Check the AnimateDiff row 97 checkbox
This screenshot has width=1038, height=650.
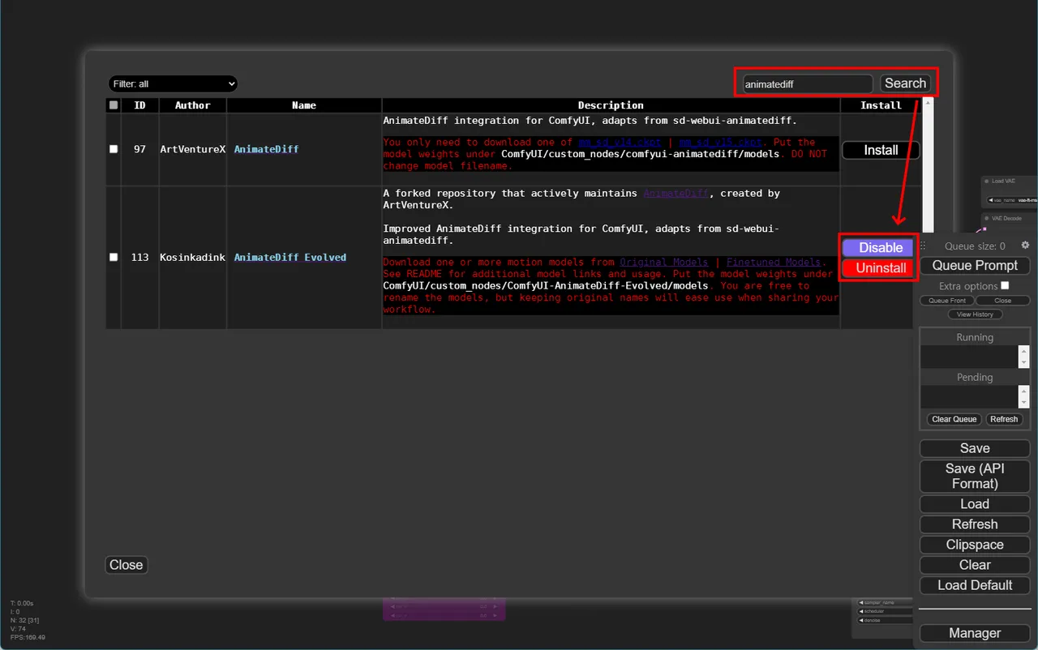[114, 149]
